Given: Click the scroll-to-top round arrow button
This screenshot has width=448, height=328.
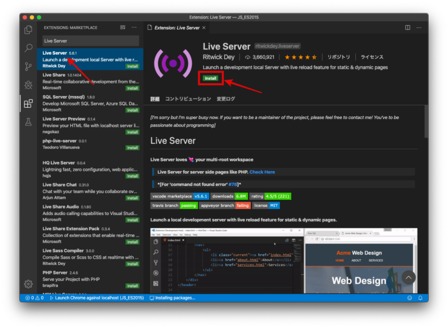Looking at the screenshot, I should [408, 278].
